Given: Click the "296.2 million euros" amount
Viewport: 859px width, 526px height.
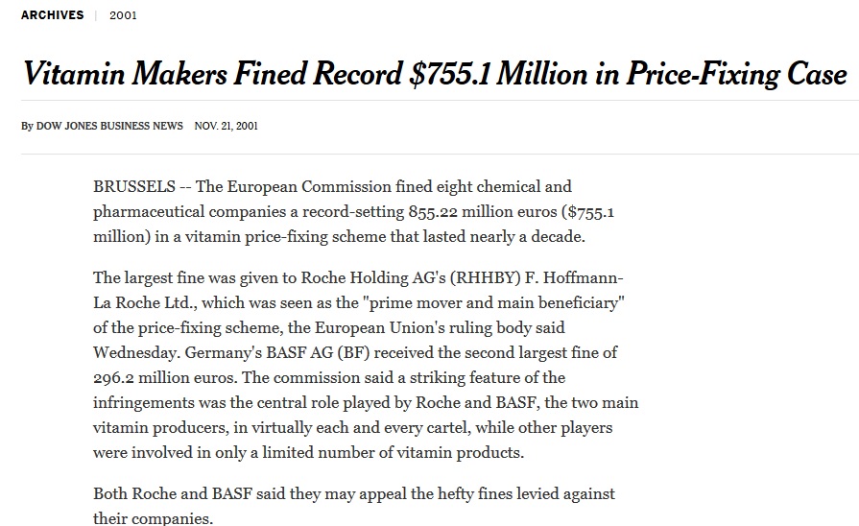Looking at the screenshot, I should (x=168, y=378).
